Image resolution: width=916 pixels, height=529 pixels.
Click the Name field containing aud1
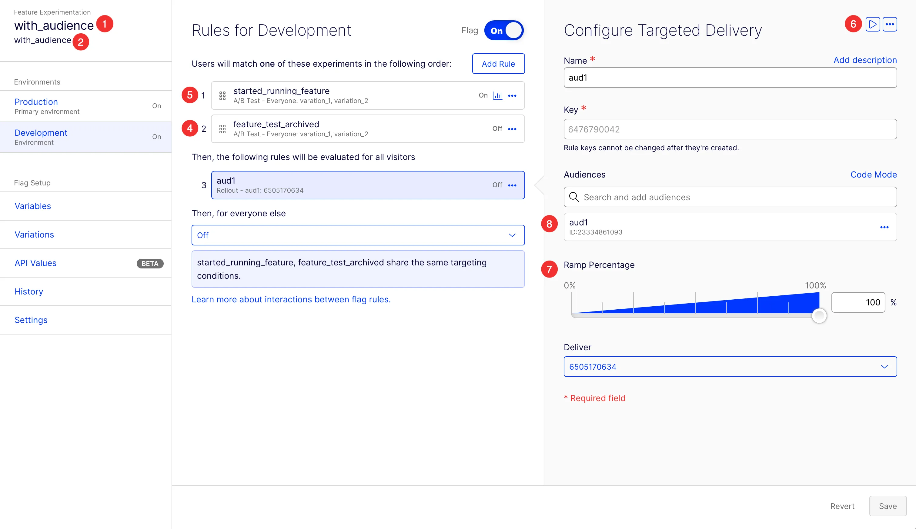pyautogui.click(x=730, y=77)
